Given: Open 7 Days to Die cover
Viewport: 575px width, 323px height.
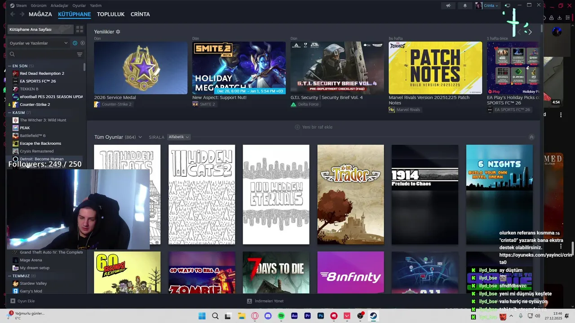Looking at the screenshot, I should click(276, 272).
